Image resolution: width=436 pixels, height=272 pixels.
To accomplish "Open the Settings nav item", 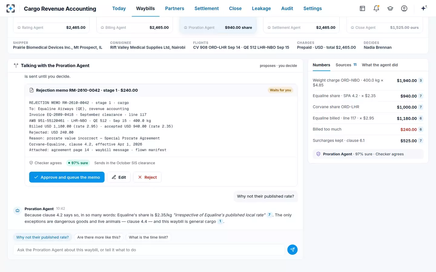I will click(312, 8).
